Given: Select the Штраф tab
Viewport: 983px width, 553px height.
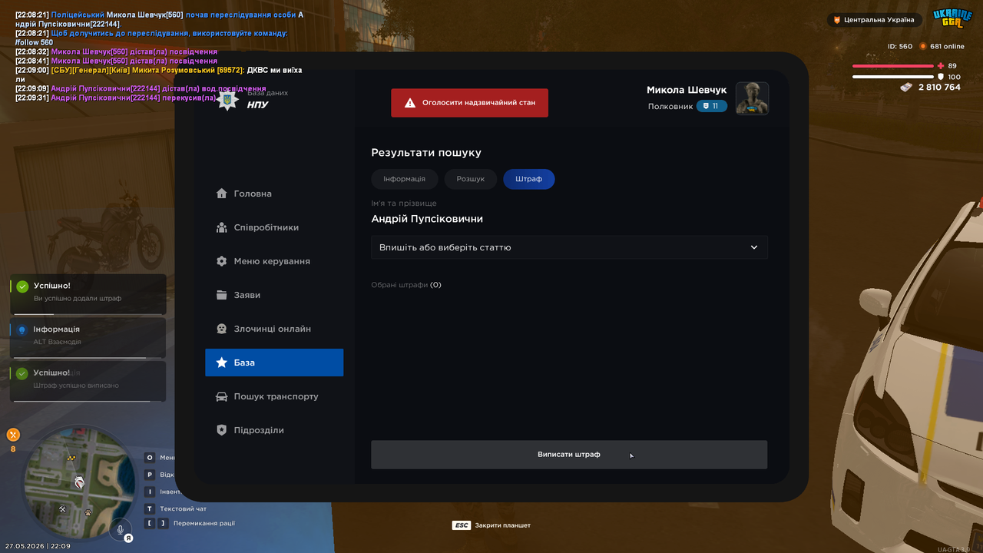Looking at the screenshot, I should coord(529,179).
